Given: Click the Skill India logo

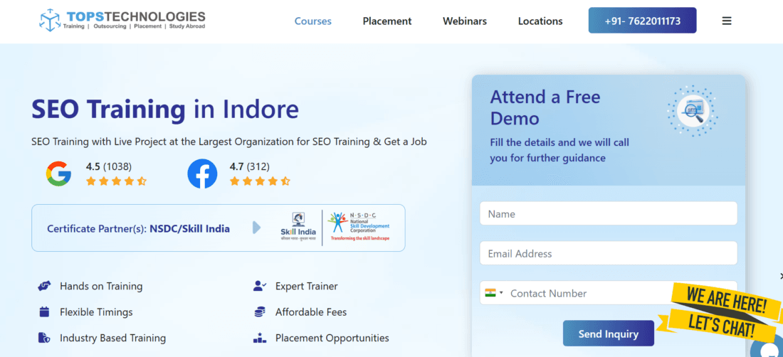Looking at the screenshot, I should pos(298,228).
